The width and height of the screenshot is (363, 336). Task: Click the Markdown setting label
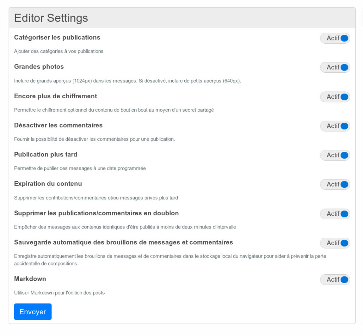[x=30, y=279]
